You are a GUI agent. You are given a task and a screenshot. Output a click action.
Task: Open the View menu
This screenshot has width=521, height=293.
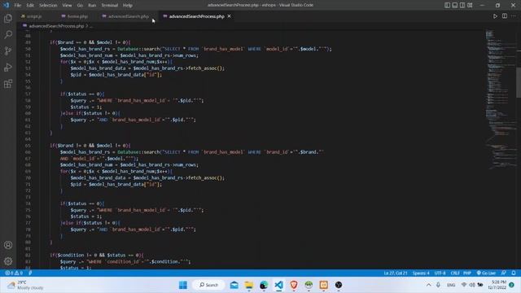(67, 6)
